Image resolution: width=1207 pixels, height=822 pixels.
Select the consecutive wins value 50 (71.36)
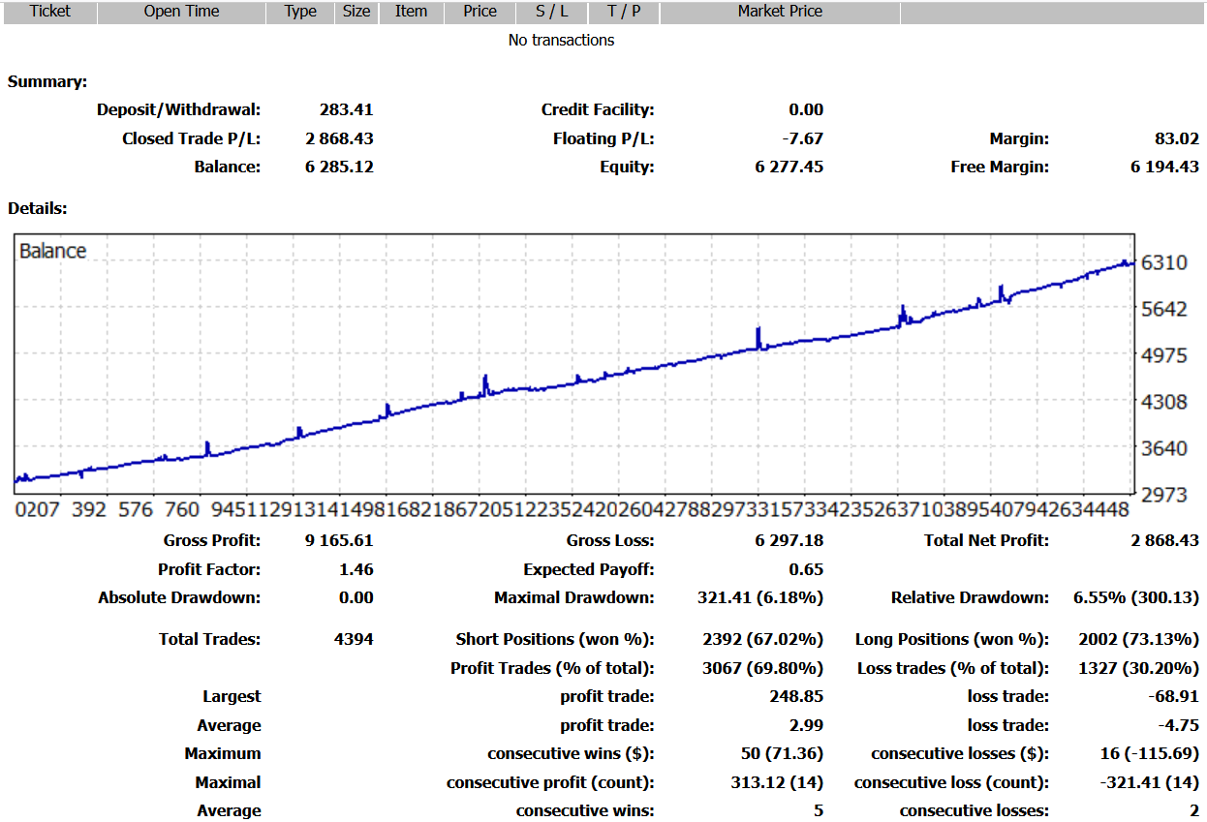pyautogui.click(x=783, y=753)
